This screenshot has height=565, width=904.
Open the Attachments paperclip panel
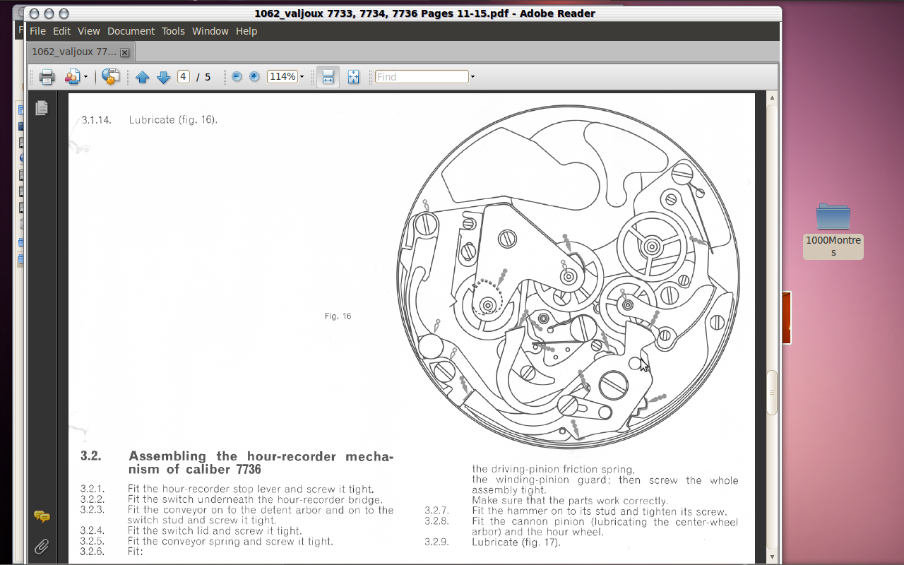pos(42,547)
